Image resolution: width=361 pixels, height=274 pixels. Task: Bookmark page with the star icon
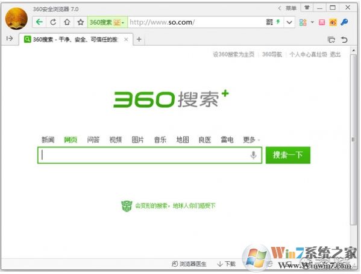80,22
